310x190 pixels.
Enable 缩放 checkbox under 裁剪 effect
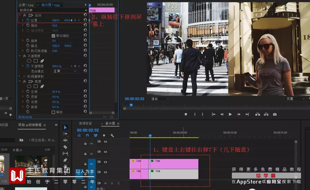coord(53,112)
